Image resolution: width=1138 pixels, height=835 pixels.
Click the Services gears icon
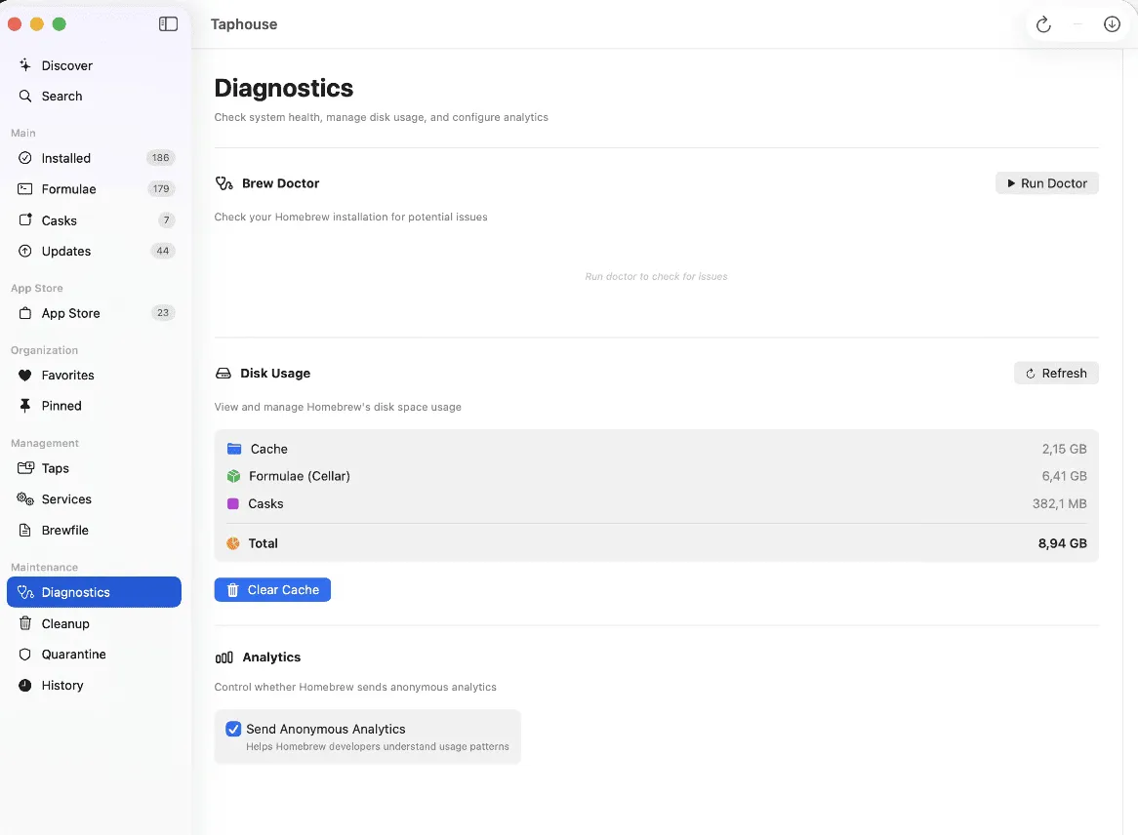pyautogui.click(x=25, y=498)
